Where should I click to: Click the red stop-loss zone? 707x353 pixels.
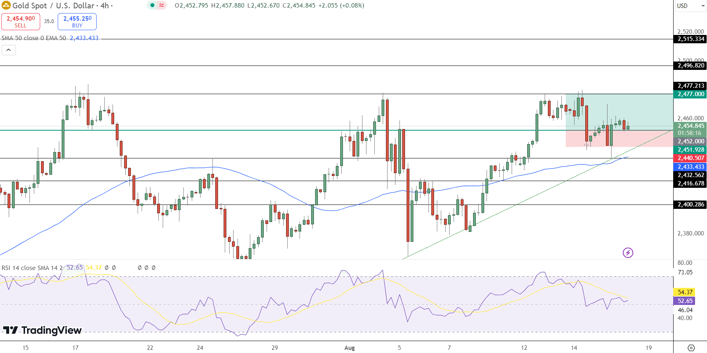(619, 139)
